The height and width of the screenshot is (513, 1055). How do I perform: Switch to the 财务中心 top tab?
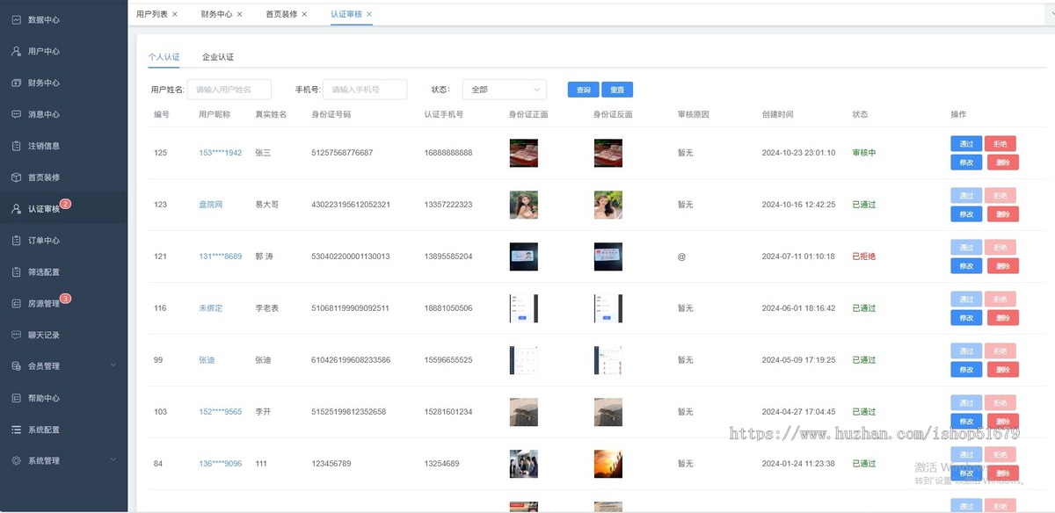click(216, 14)
